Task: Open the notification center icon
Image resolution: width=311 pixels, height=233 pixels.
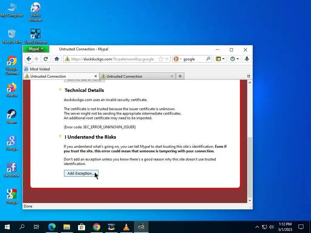Action: [x=301, y=227]
